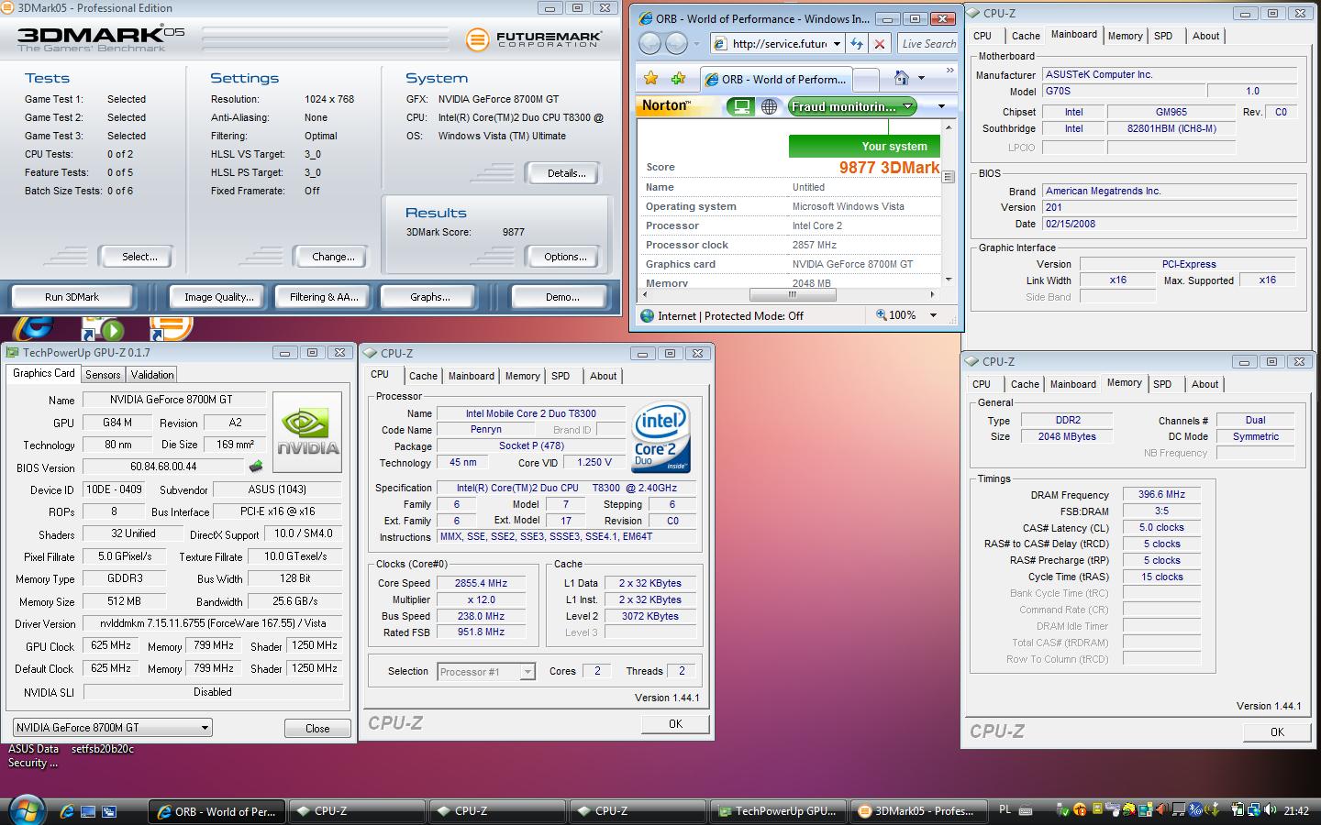
Task: Click the 3DMark05 taskbar button
Action: [x=917, y=811]
